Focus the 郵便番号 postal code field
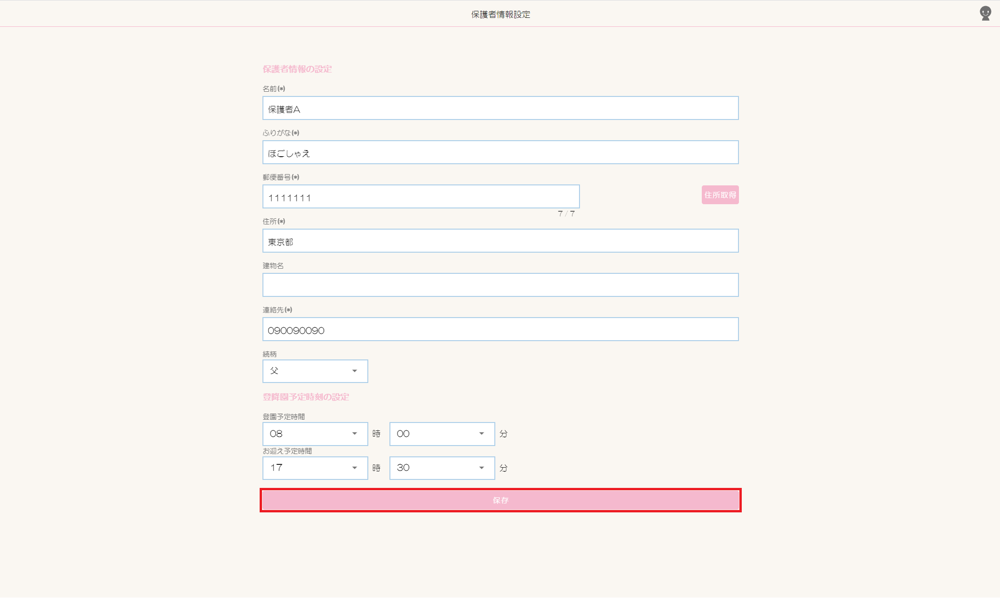The height and width of the screenshot is (598, 1000). click(x=421, y=197)
